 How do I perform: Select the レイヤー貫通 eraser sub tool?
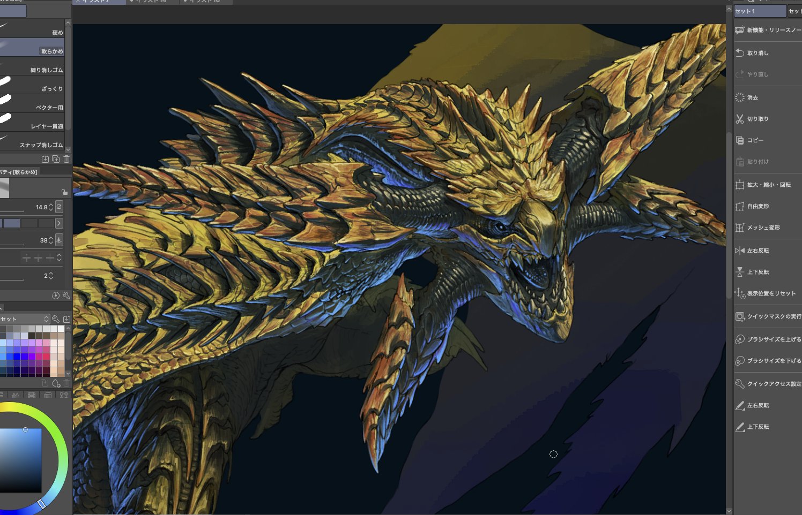click(x=32, y=122)
